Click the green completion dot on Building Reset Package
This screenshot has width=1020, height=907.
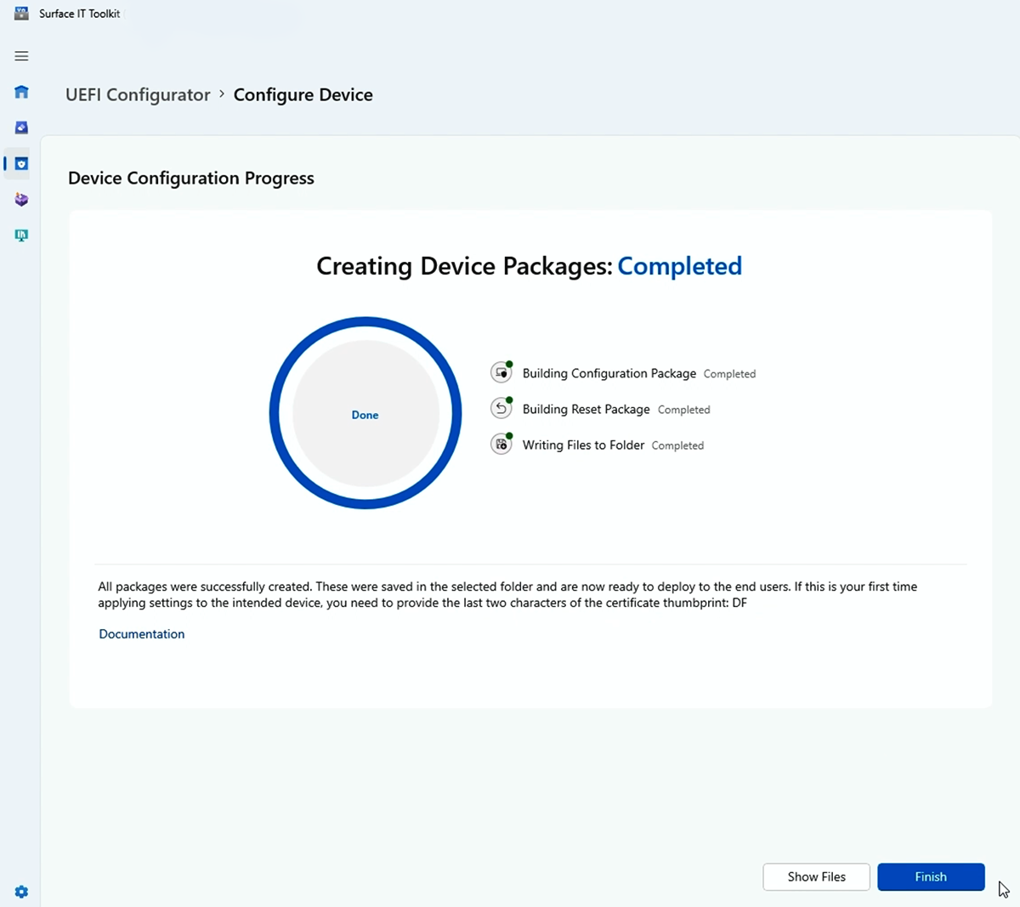point(509,400)
